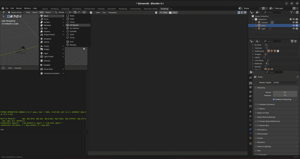Click the outliner filter funnel icon

point(291,12)
